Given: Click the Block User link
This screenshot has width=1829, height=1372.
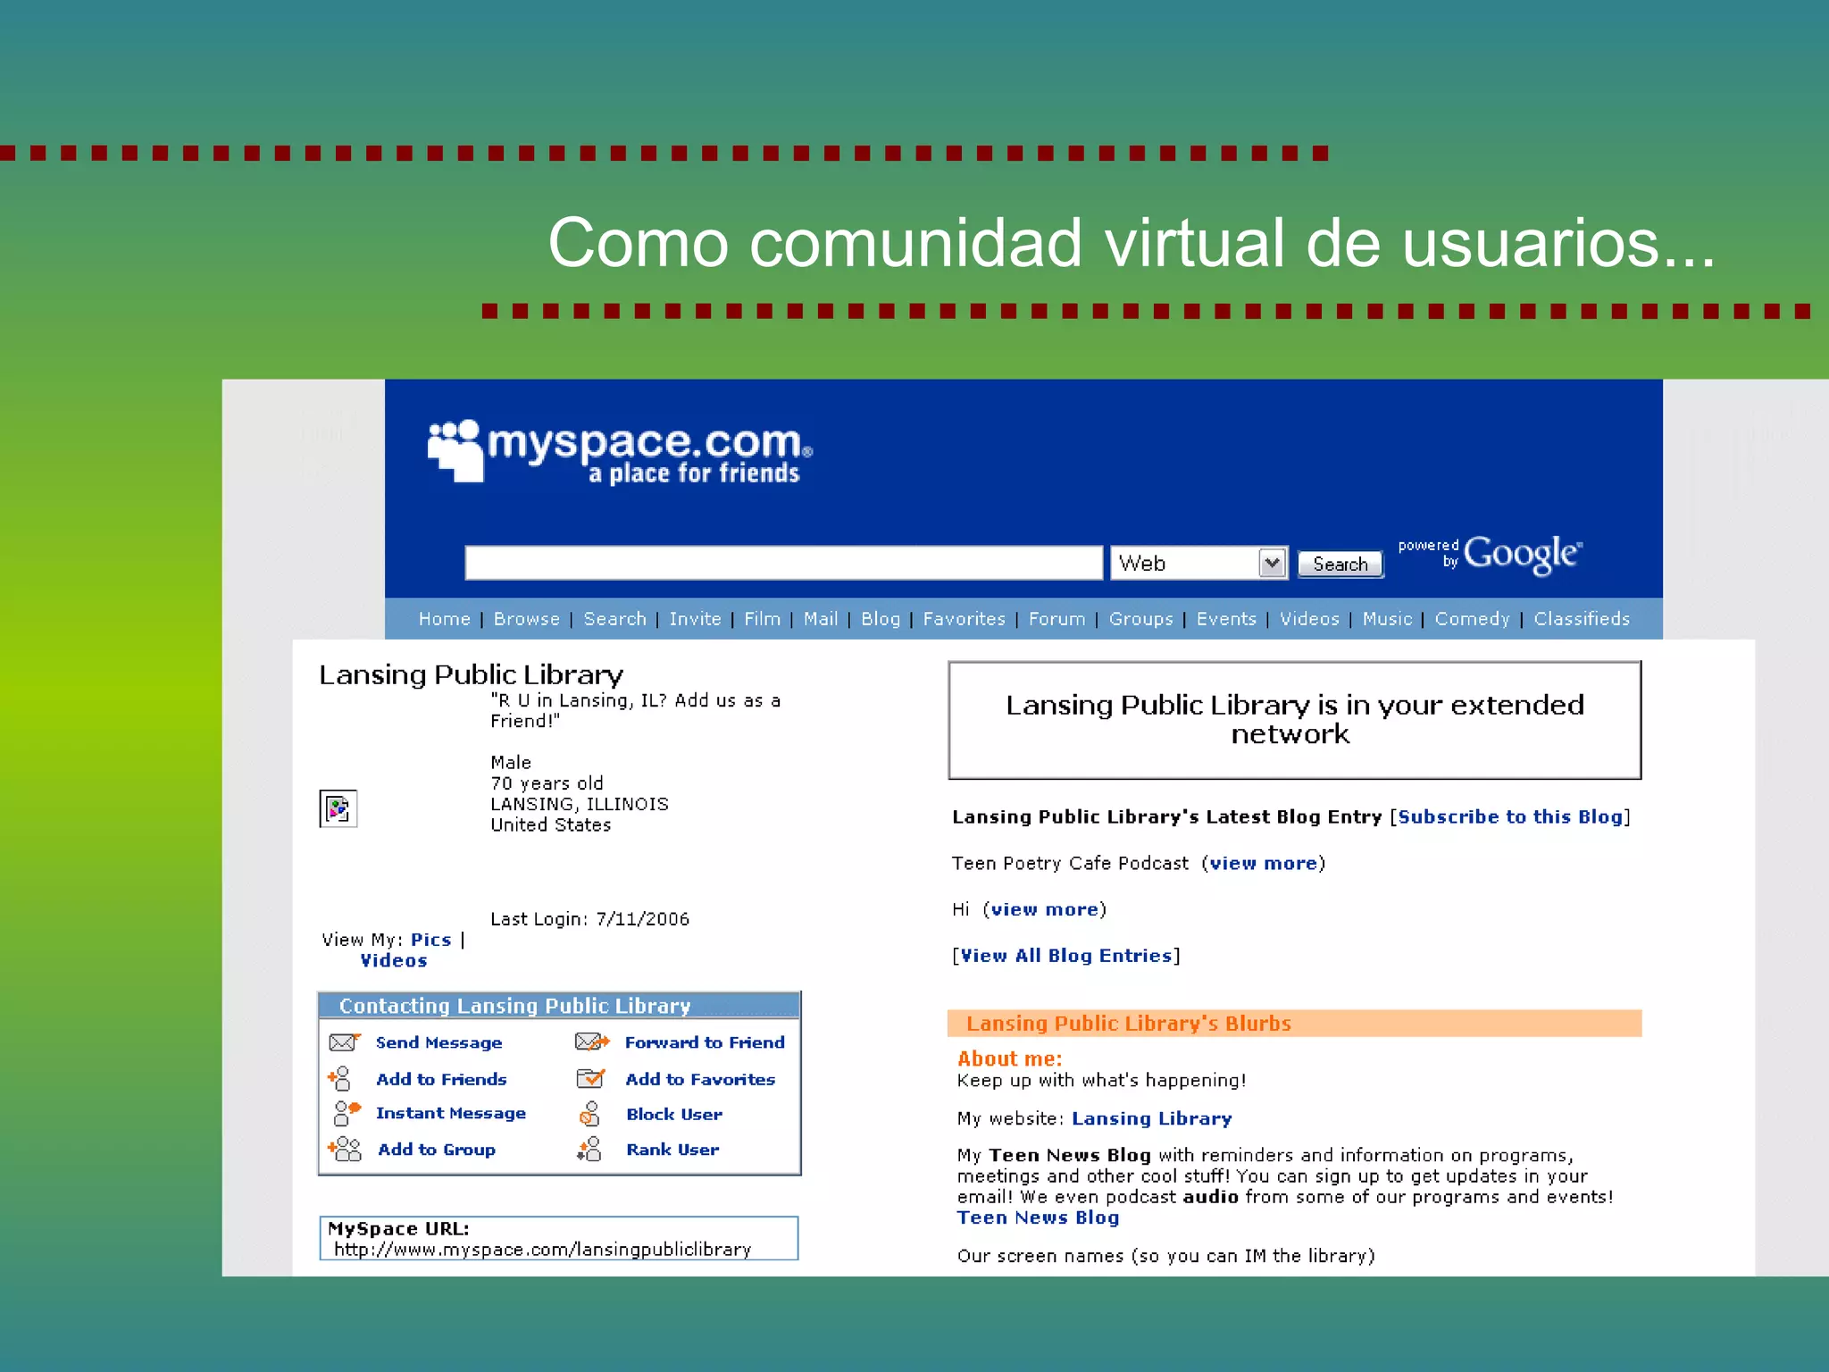Looking at the screenshot, I should [x=674, y=1114].
